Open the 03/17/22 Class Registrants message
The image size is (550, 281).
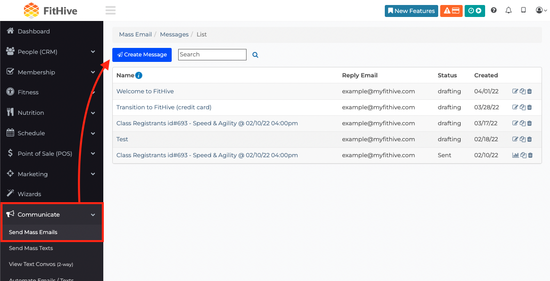pyautogui.click(x=207, y=123)
